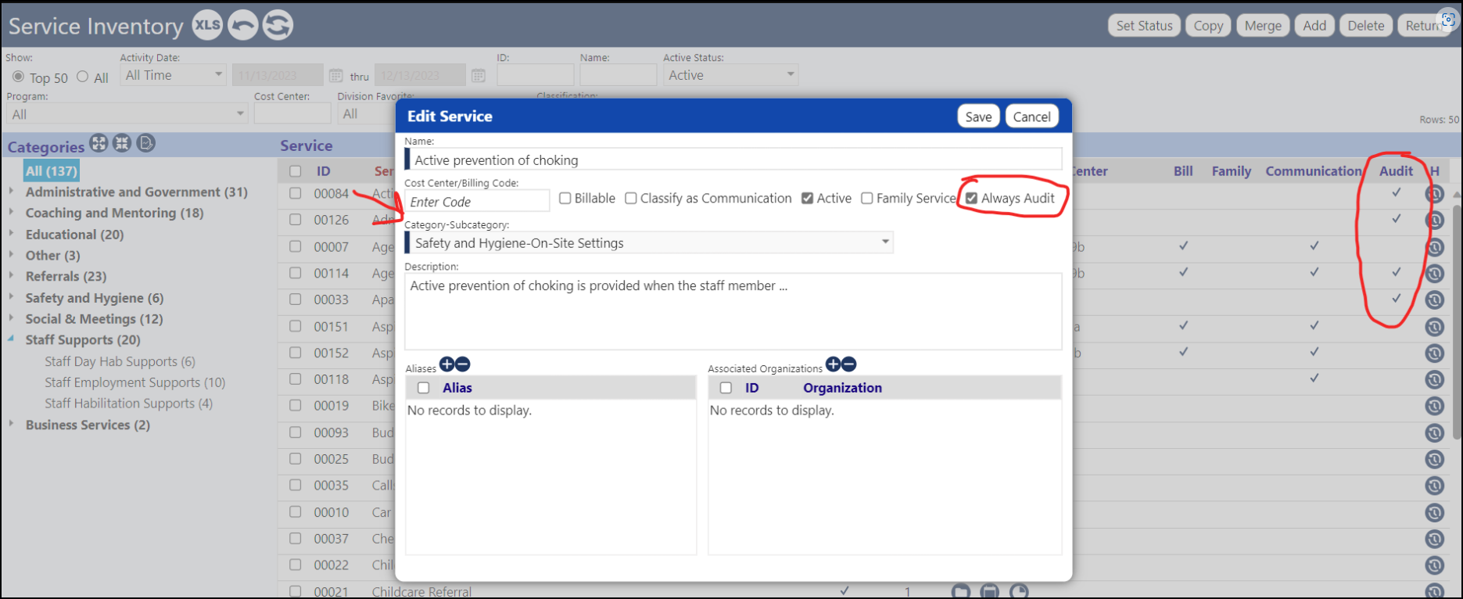Open the calendar picker after the 11/13/2023 date
This screenshot has width=1463, height=599.
point(335,76)
